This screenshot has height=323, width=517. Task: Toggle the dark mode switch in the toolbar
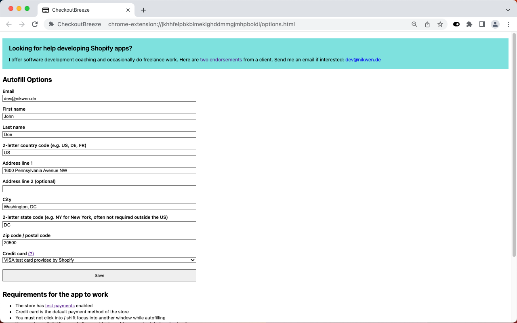[x=456, y=24]
